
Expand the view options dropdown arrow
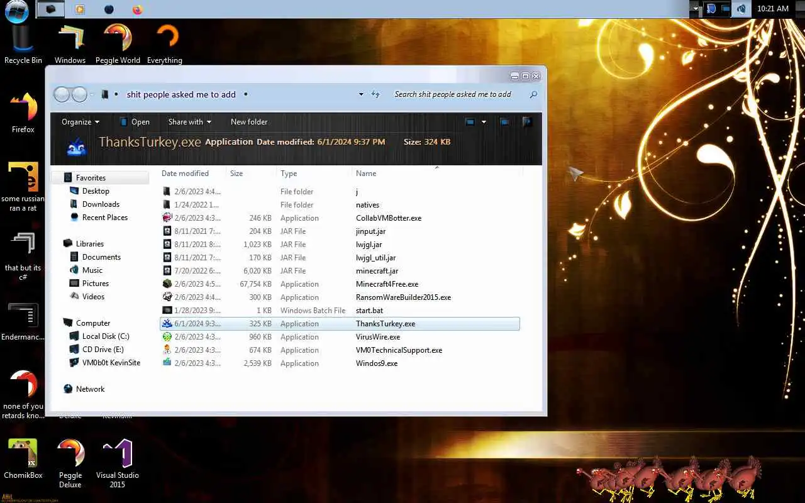pos(484,122)
